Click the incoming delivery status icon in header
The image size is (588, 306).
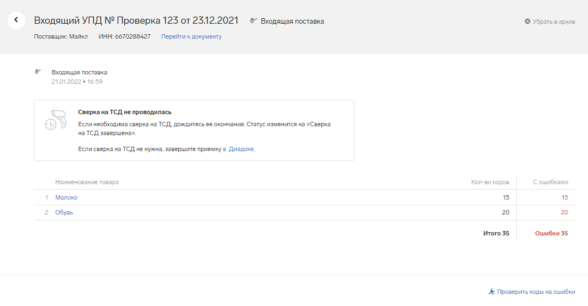253,20
